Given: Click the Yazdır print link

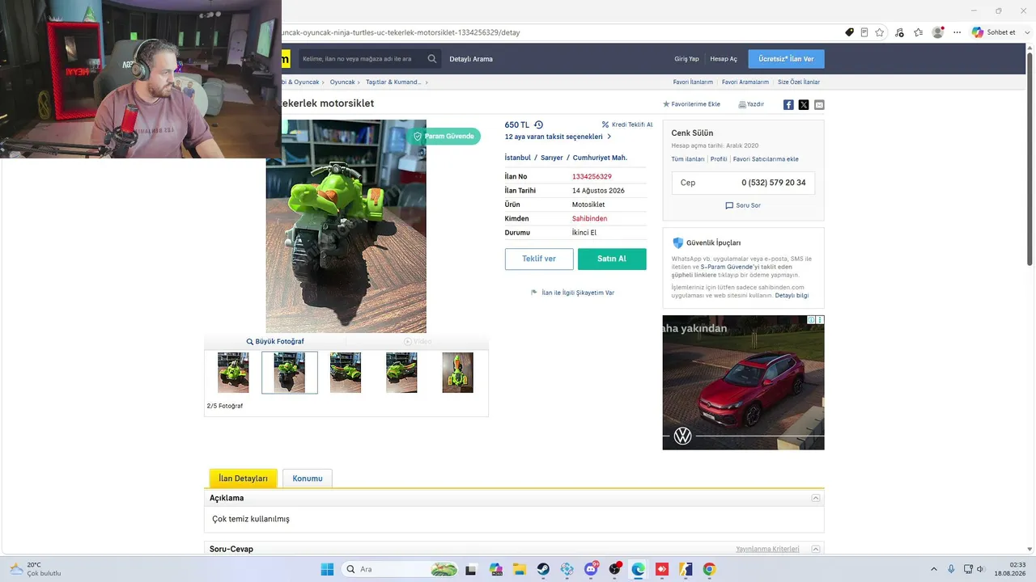Looking at the screenshot, I should pos(751,104).
